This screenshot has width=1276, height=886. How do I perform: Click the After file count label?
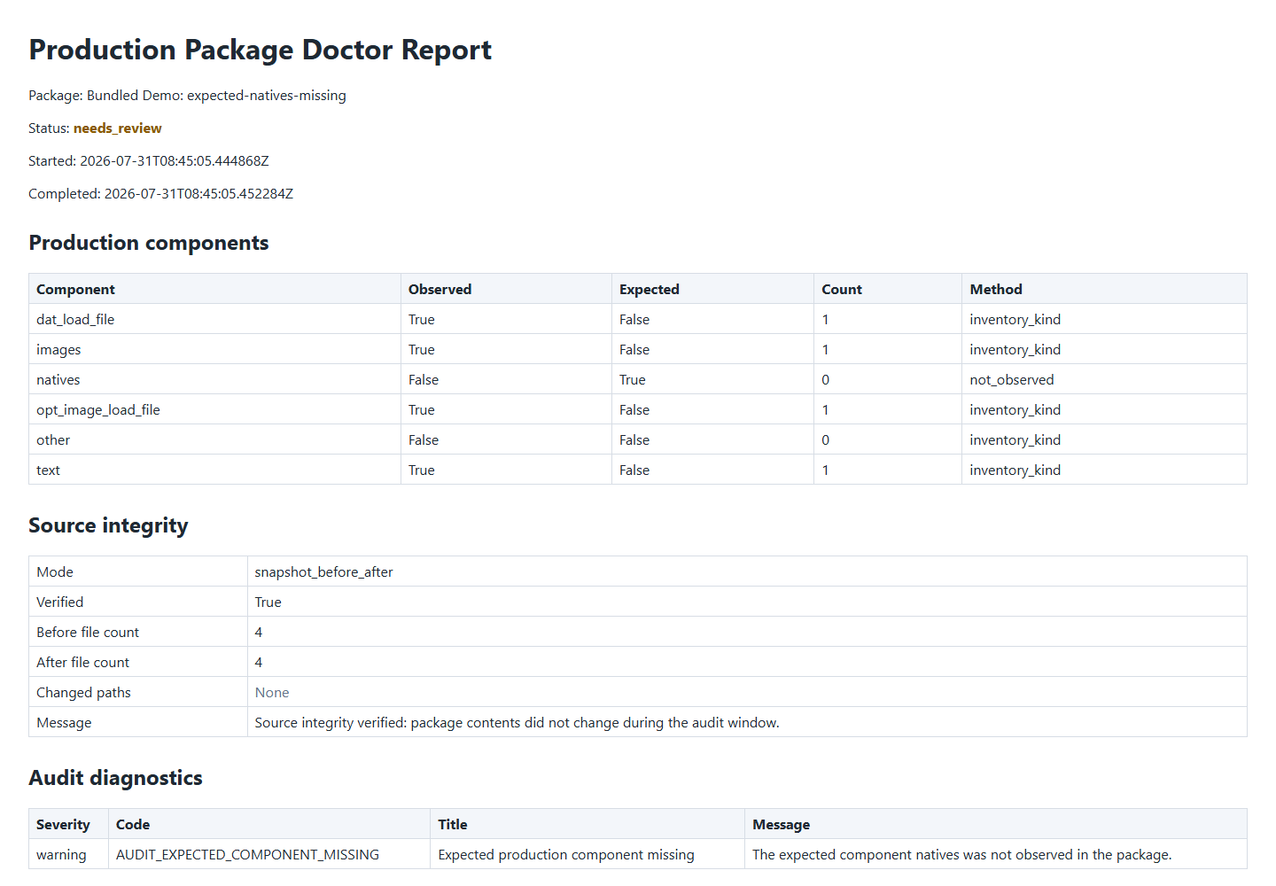click(x=82, y=663)
